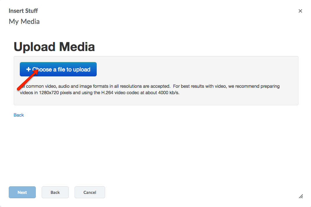This screenshot has width=311, height=207.
Task: Close the Insert Stuff dialog
Action: pos(300,11)
